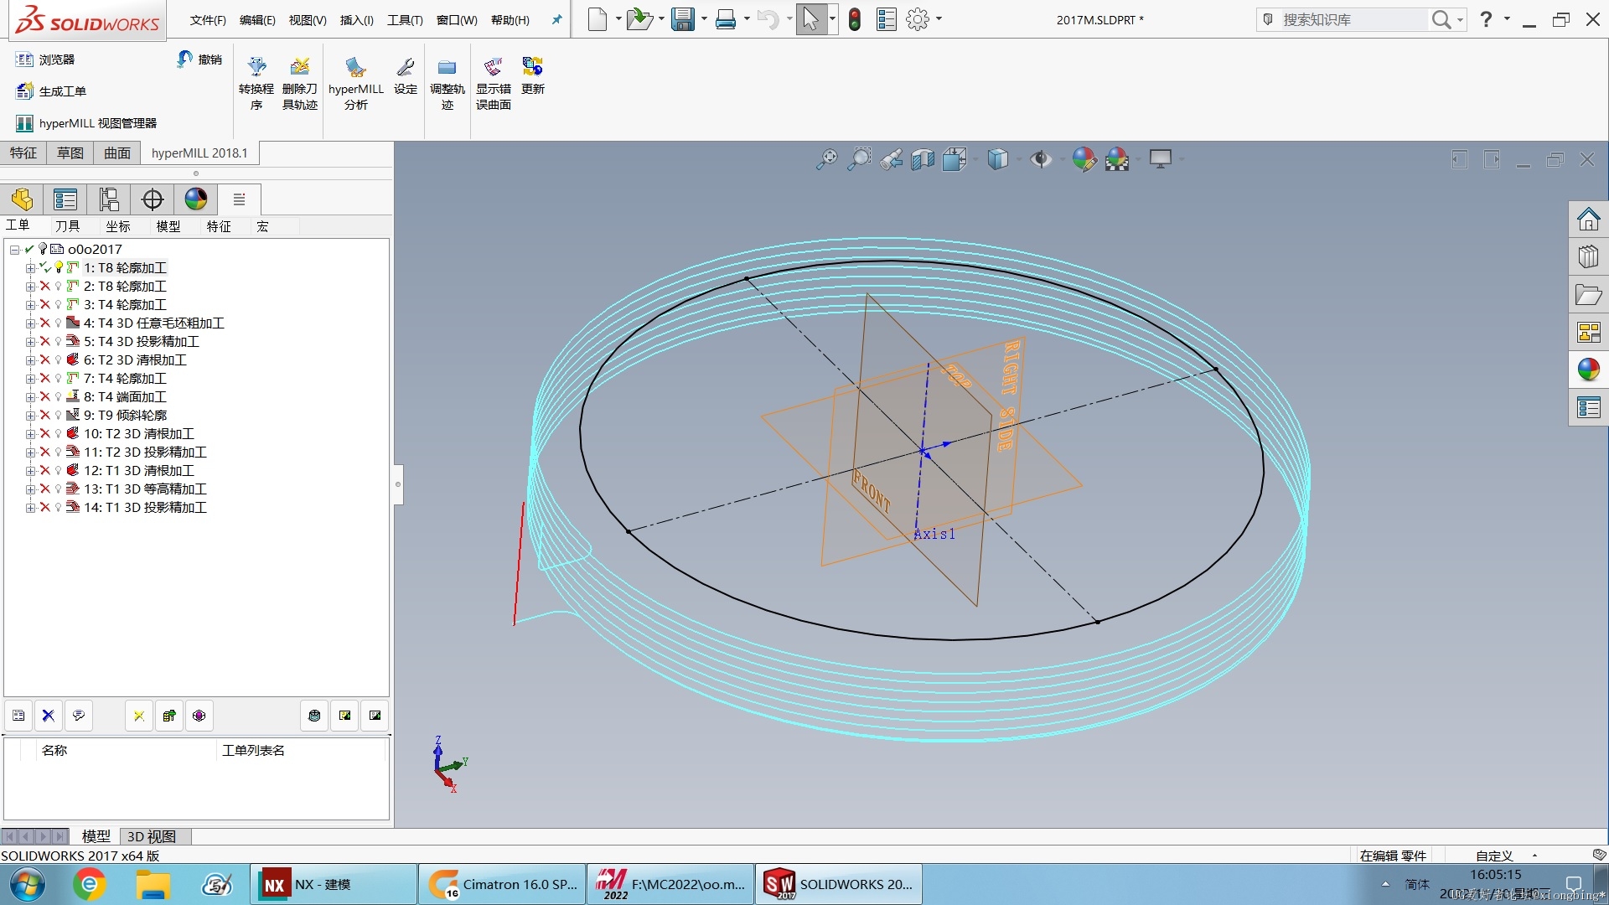Click the New document icon

[598, 19]
